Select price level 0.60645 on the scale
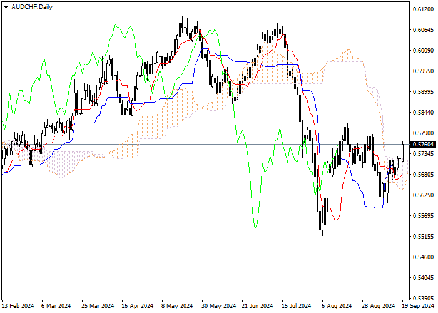The image size is (438, 313). tap(424, 30)
